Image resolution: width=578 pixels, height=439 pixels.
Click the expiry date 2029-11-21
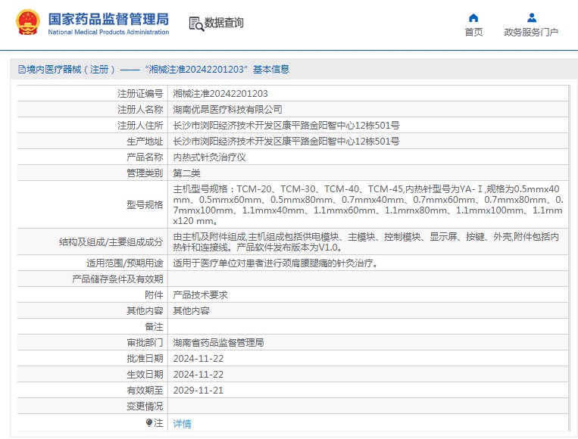pyautogui.click(x=198, y=391)
